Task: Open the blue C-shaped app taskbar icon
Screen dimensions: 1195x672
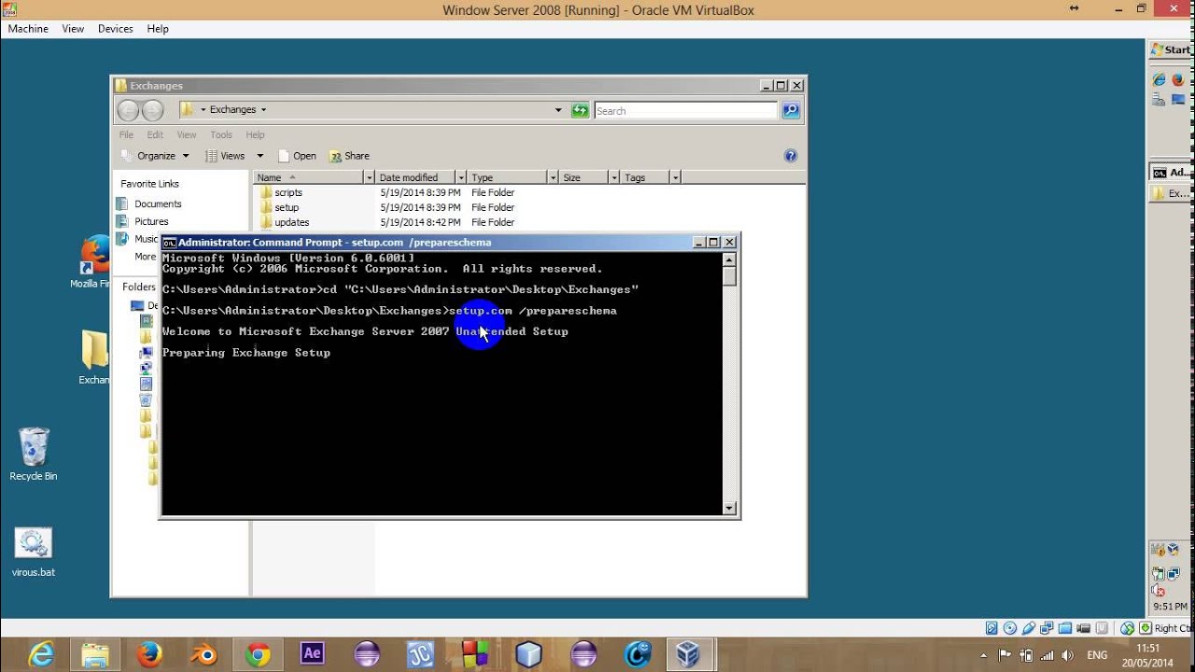Action: (x=637, y=654)
